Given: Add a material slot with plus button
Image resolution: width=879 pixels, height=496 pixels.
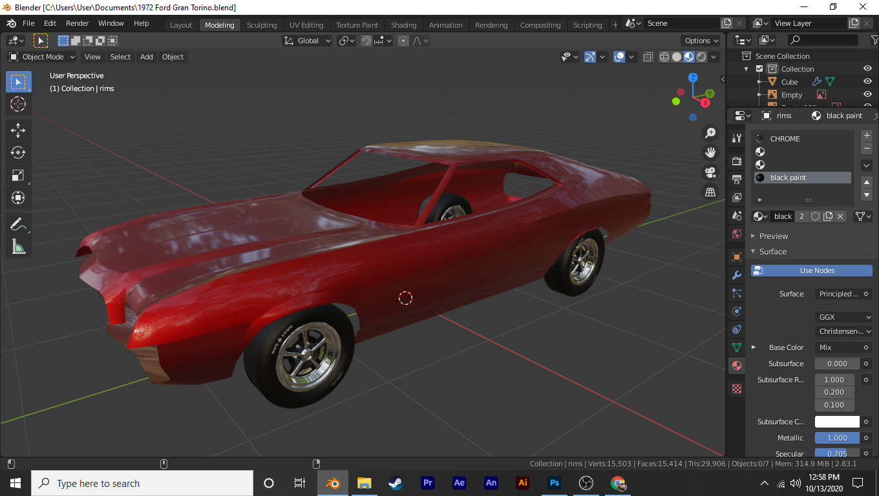Looking at the screenshot, I should point(867,136).
